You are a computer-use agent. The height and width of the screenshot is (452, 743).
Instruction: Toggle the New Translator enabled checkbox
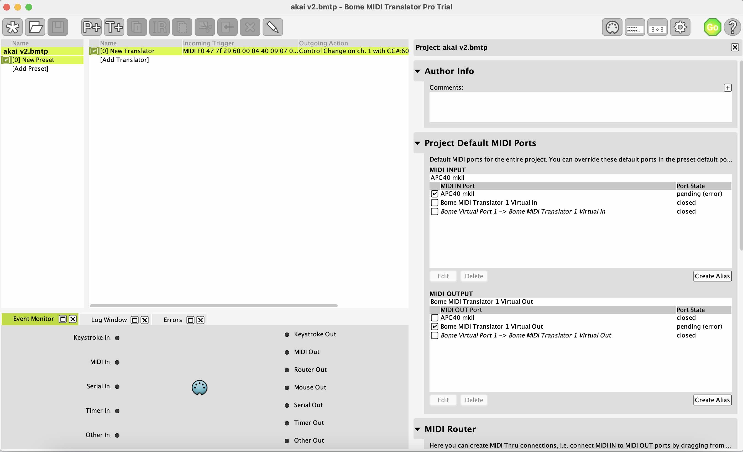click(94, 51)
